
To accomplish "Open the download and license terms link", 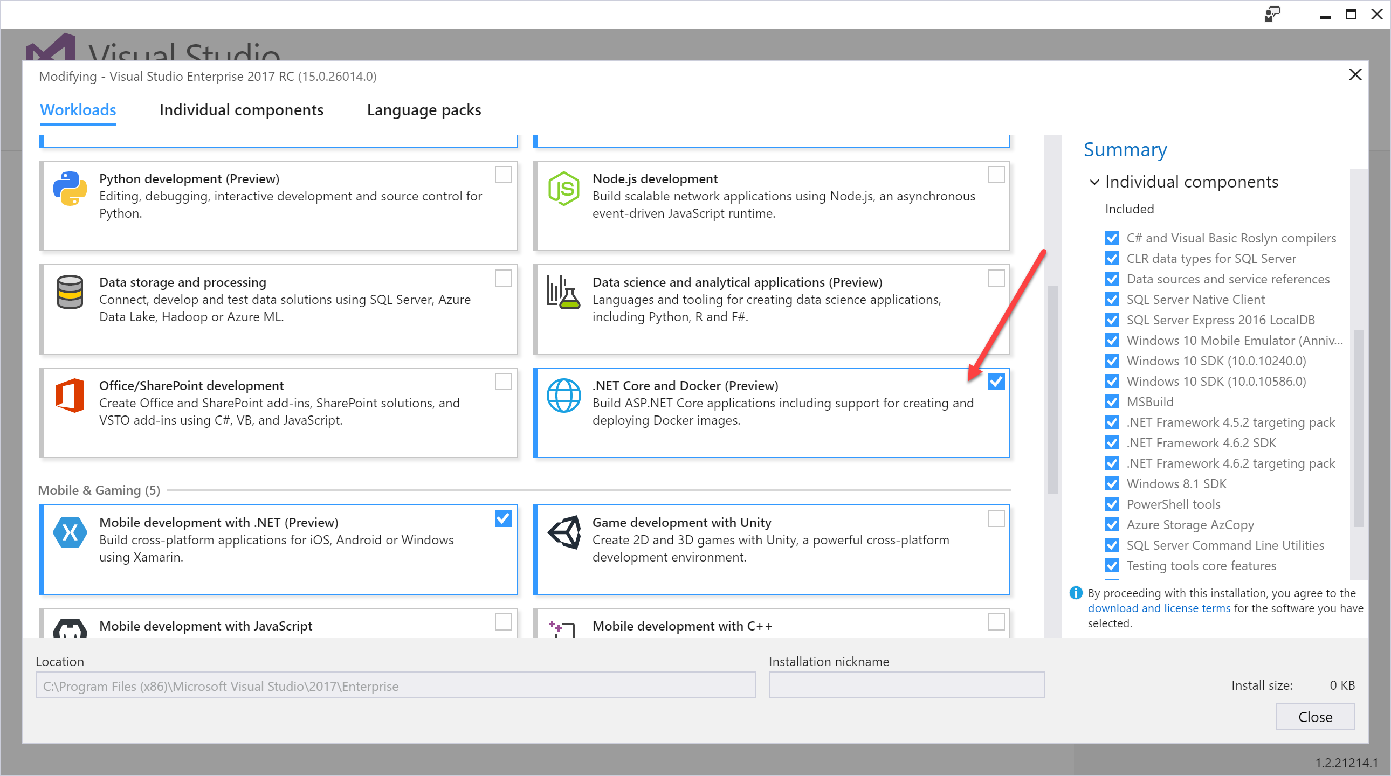I will 1159,608.
